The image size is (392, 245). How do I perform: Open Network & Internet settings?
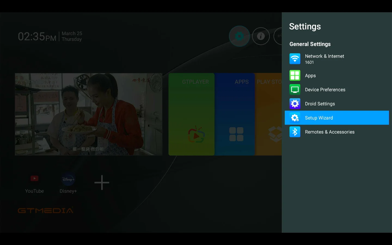(337, 59)
